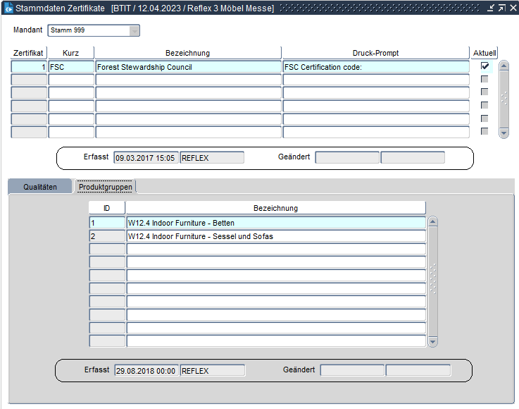Image resolution: width=519 pixels, height=409 pixels.
Task: Uncheck Aktuell for the FSC certificate
Action: coord(484,66)
